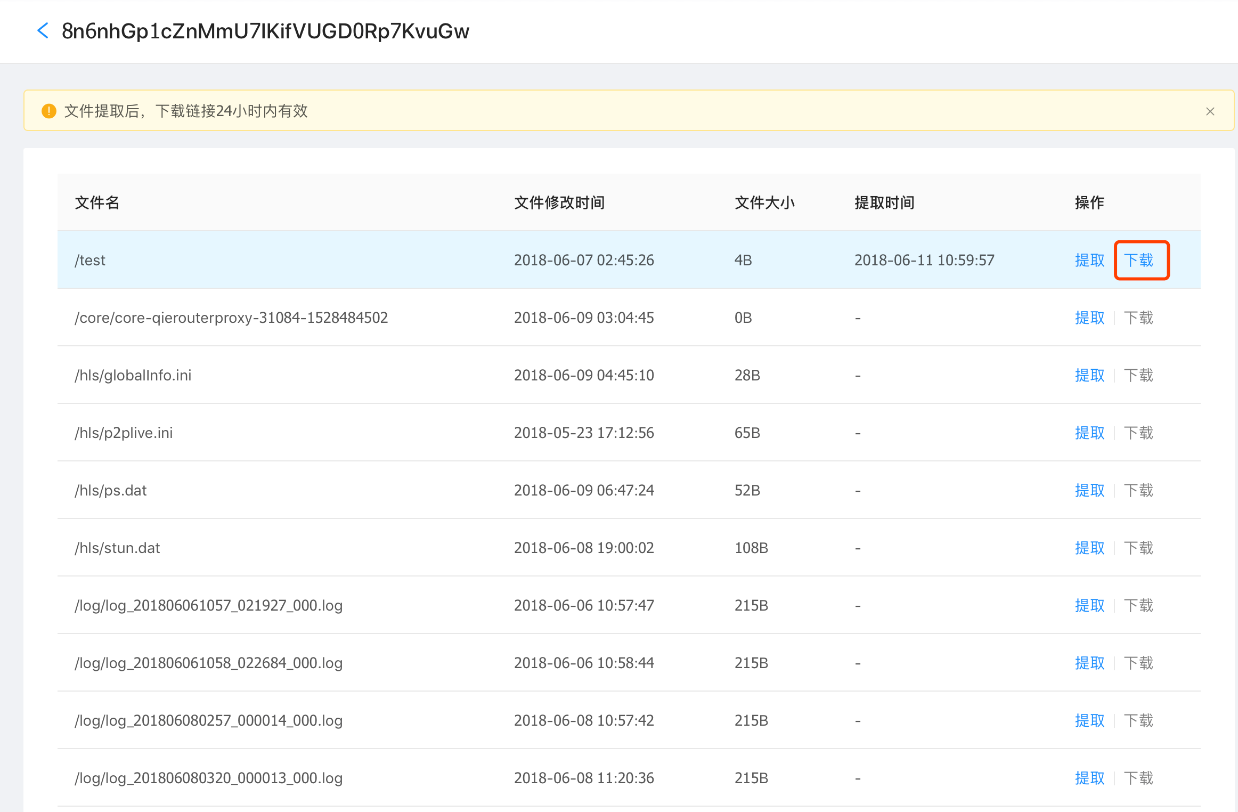Screen dimensions: 1238x812
Task: Extract log_201806080320_000013_000.log
Action: coord(1089,778)
